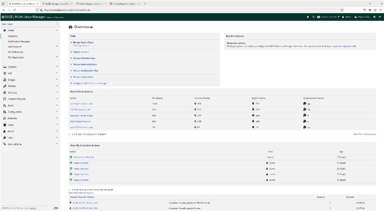
Task: Click the green chameleon icon at sidebar bottom
Action: coord(56,208)
